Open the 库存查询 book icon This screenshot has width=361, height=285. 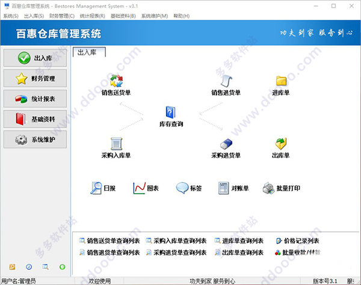[171, 112]
